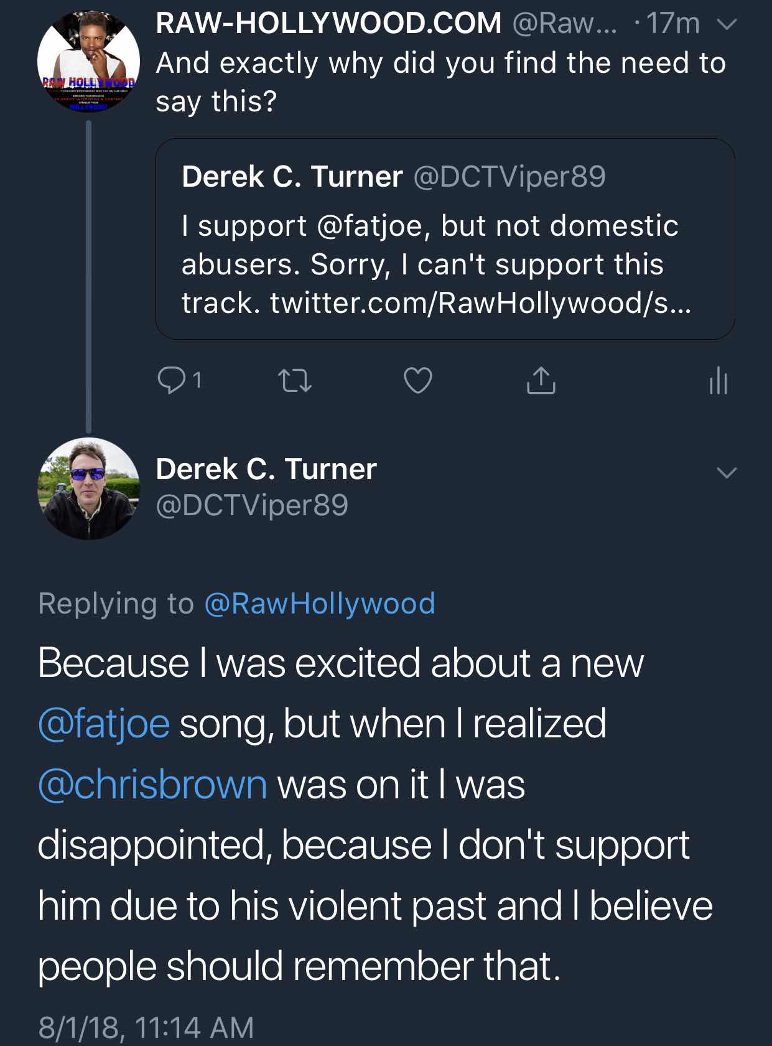Open the RAW-HOLLYWOOD.COM account name
The width and height of the screenshot is (772, 1046).
pos(328,24)
